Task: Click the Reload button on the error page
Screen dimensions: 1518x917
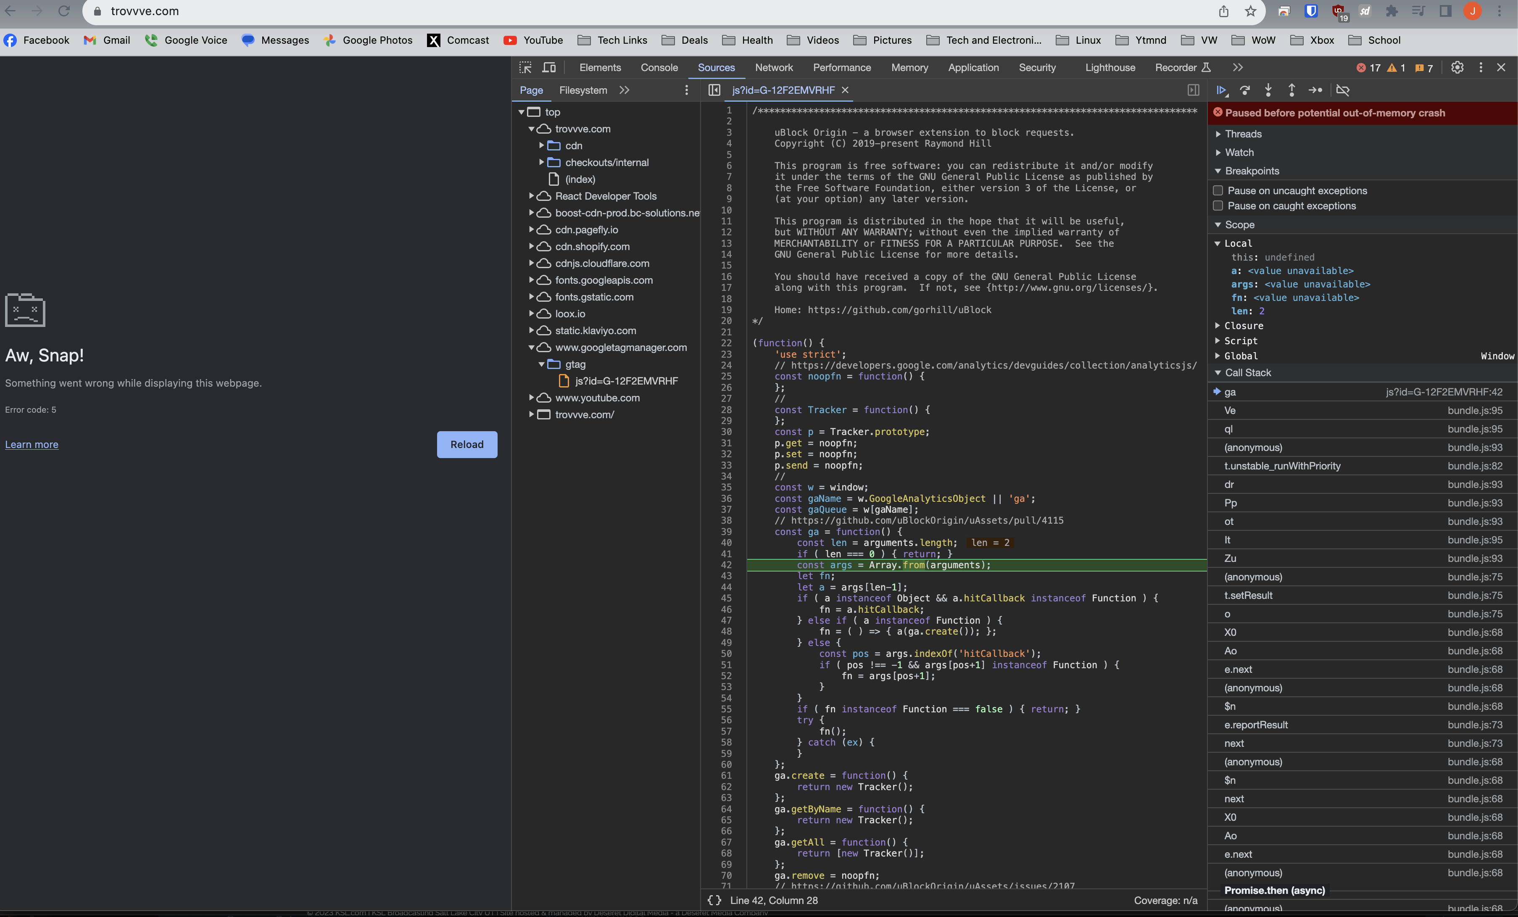Action: coord(467,444)
